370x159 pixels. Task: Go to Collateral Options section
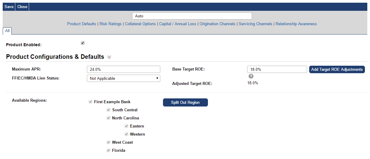pyautogui.click(x=140, y=24)
